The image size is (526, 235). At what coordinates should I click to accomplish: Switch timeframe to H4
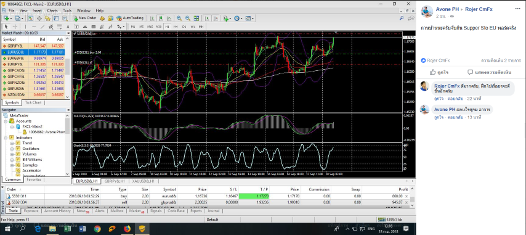[x=176, y=27]
